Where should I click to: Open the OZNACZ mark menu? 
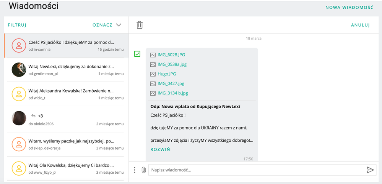[102, 25]
